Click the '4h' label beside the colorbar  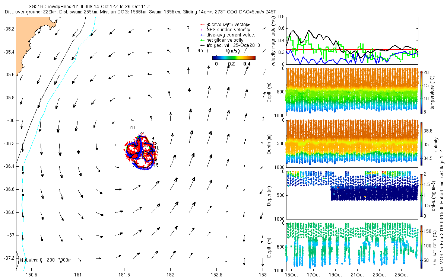coord(200,51)
